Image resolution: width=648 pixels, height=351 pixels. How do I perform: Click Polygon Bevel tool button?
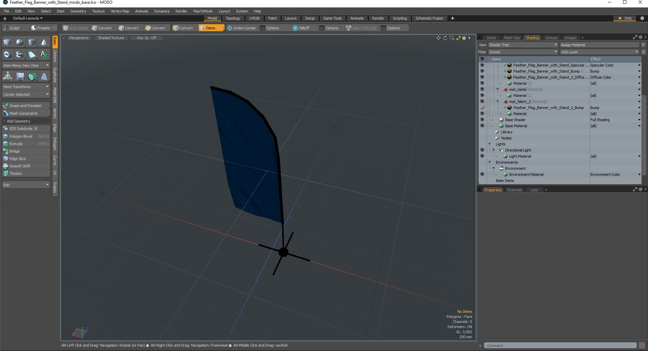pyautogui.click(x=26, y=136)
